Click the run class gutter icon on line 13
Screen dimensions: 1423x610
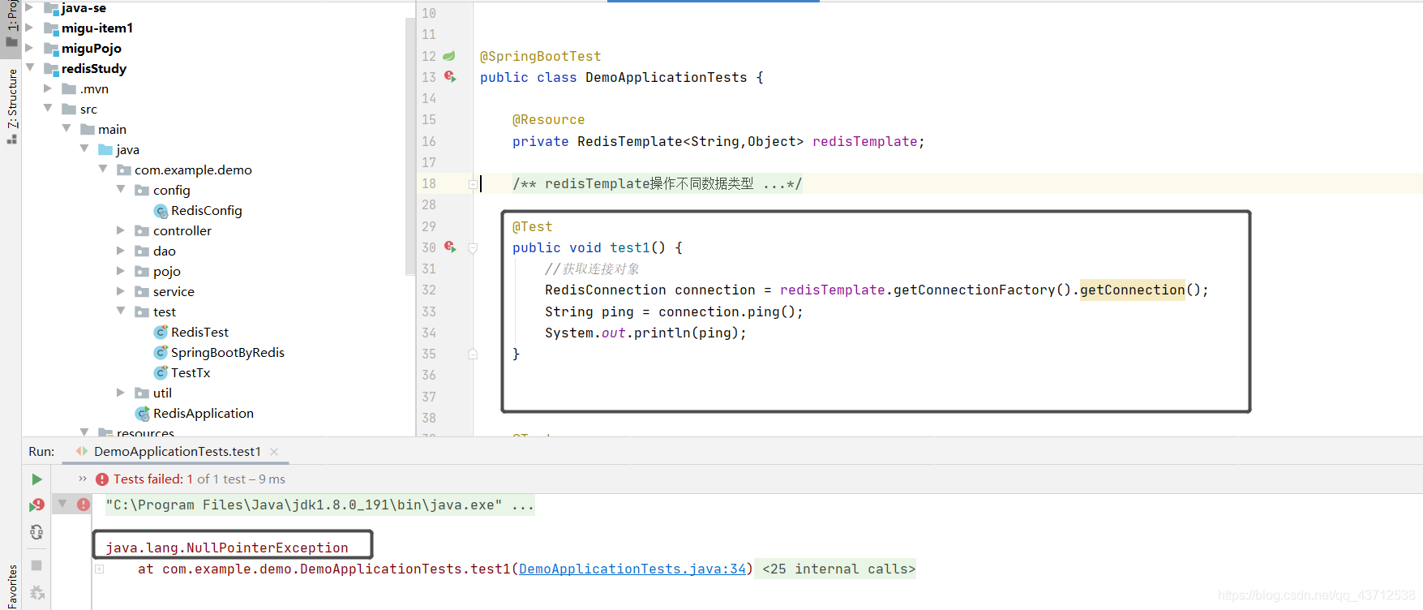click(x=450, y=77)
